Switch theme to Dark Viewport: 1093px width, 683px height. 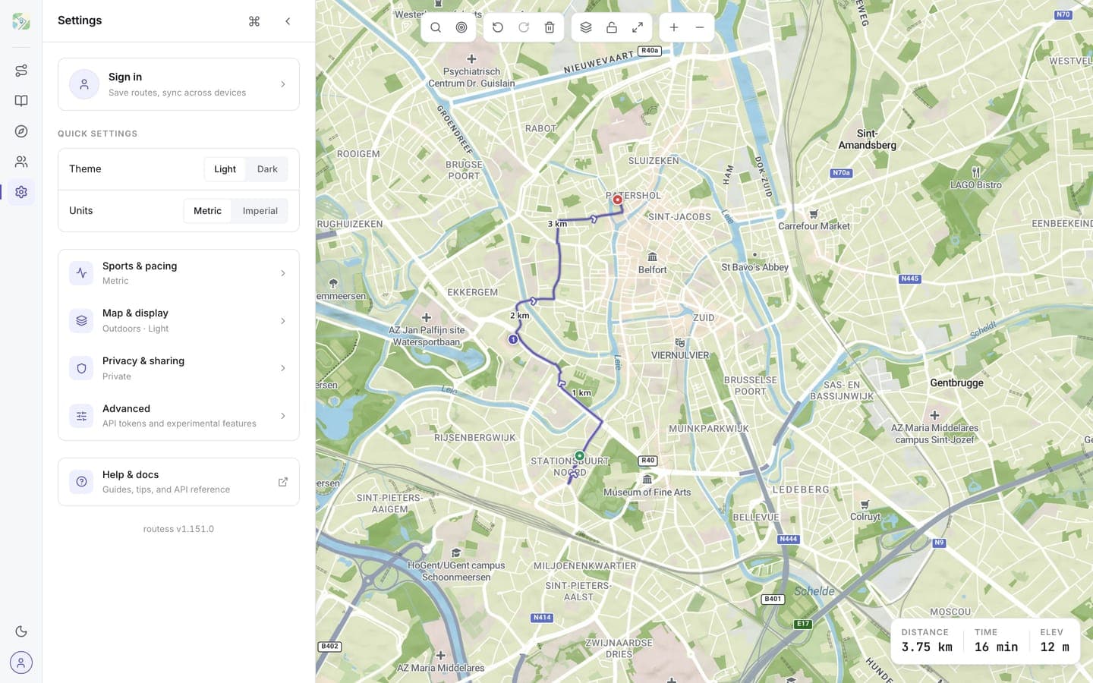click(x=267, y=169)
